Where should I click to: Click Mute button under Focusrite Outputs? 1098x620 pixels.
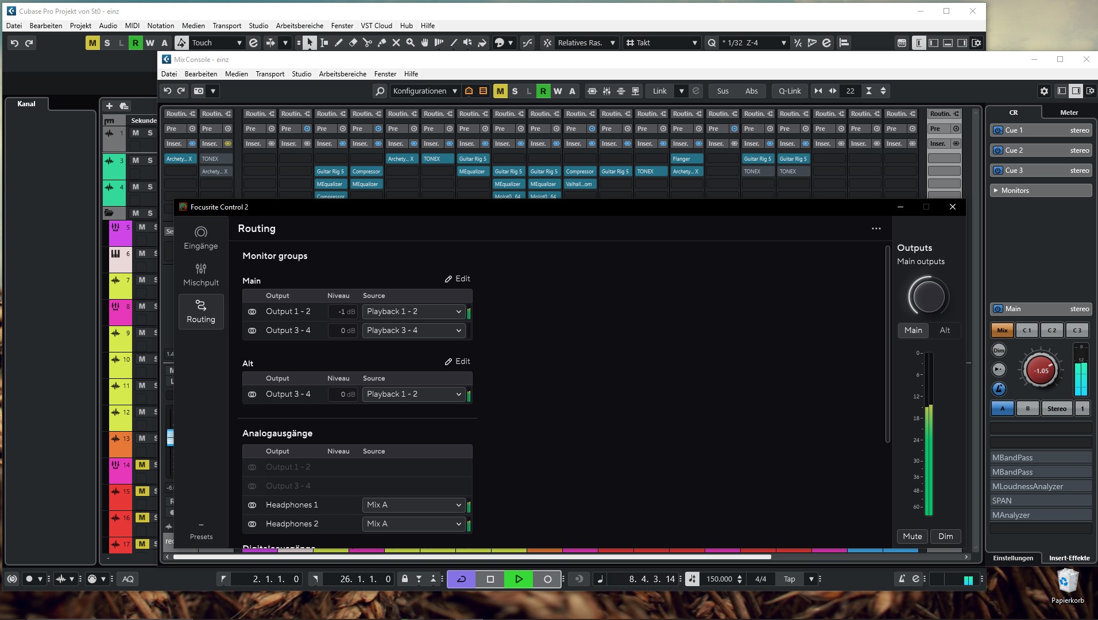912,536
